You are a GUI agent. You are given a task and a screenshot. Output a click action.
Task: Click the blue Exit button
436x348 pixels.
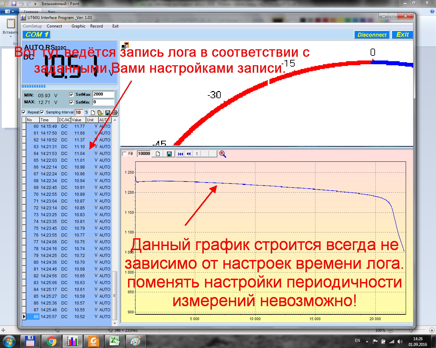(x=402, y=35)
